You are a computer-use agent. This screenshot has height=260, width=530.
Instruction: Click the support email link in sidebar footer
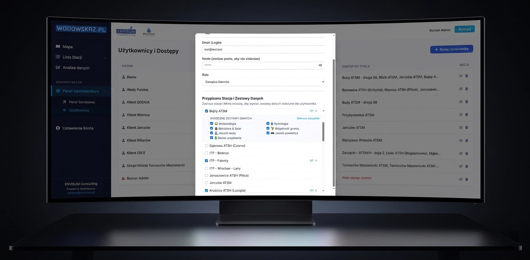[81, 193]
